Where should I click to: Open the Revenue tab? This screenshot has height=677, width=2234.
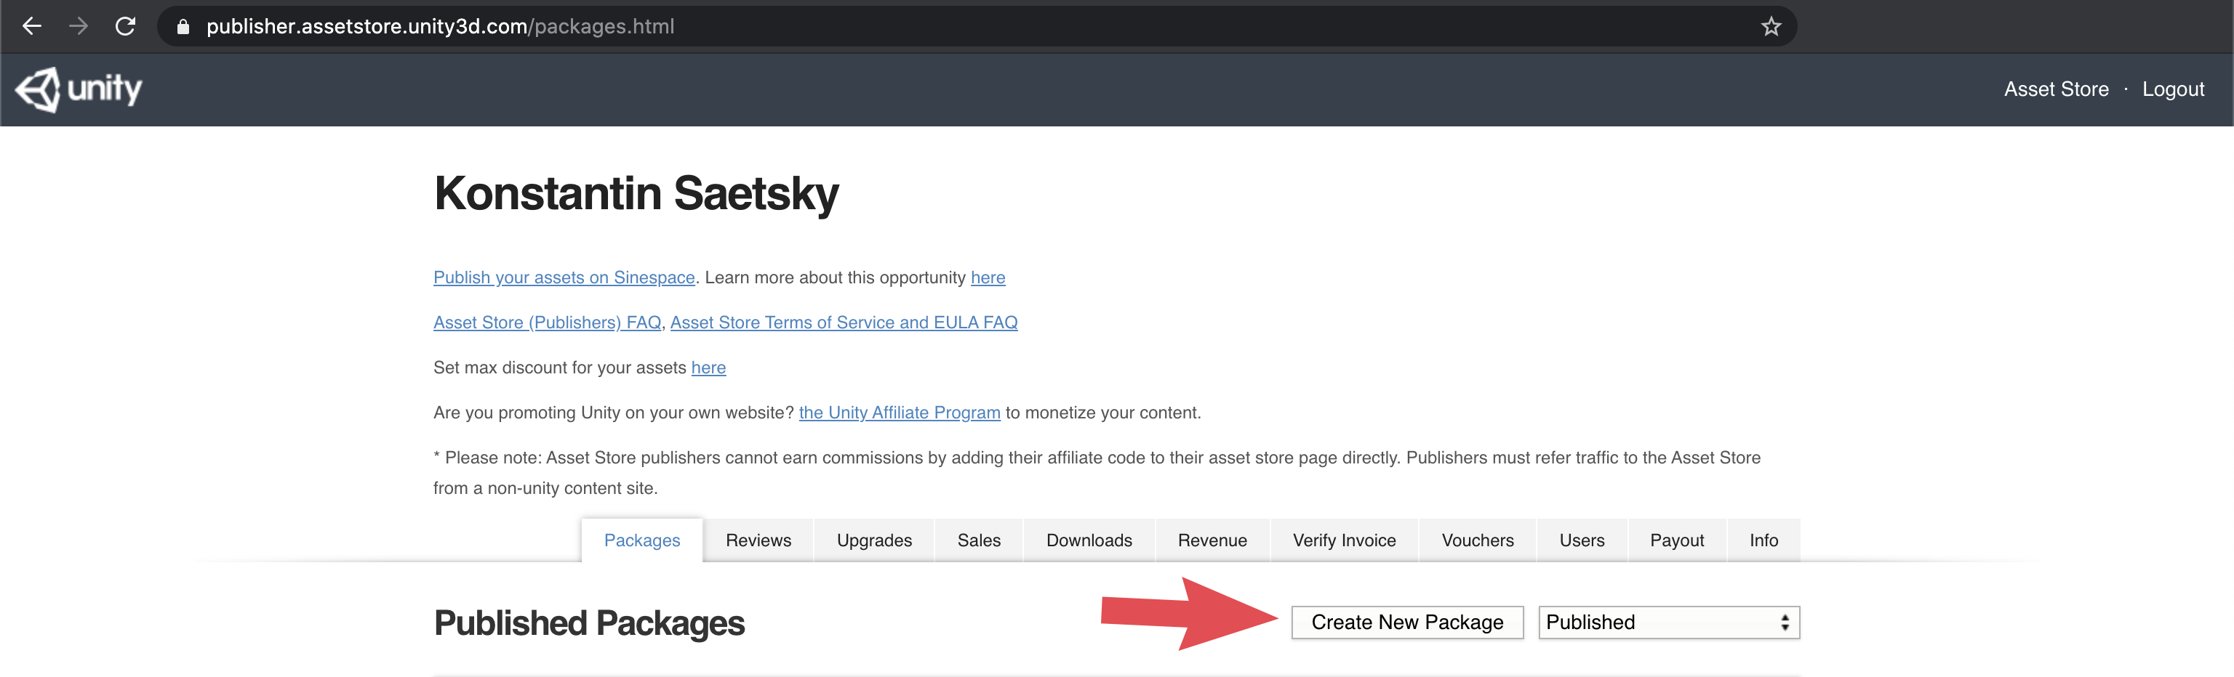coord(1212,540)
